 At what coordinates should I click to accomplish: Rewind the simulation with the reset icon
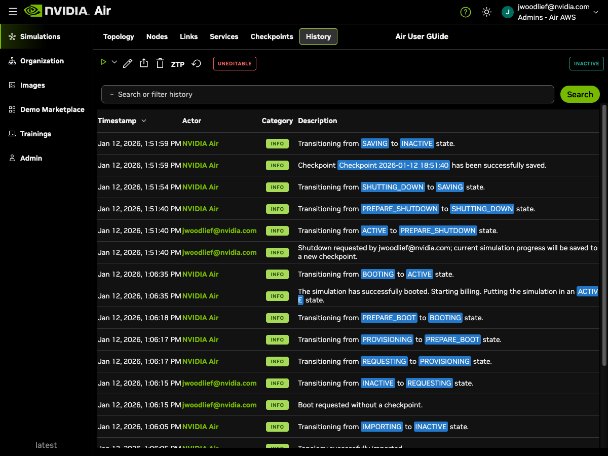tap(197, 63)
